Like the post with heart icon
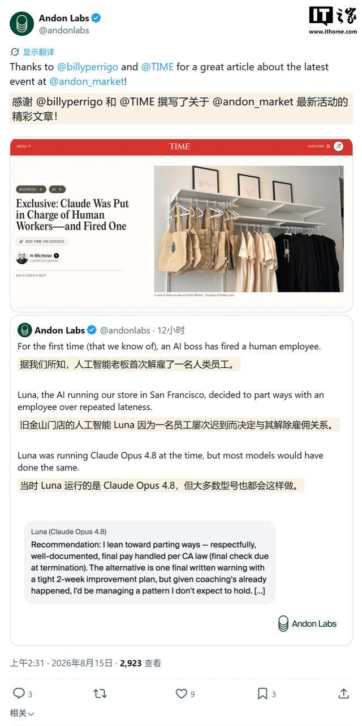This screenshot has height=726, width=362. point(181,693)
